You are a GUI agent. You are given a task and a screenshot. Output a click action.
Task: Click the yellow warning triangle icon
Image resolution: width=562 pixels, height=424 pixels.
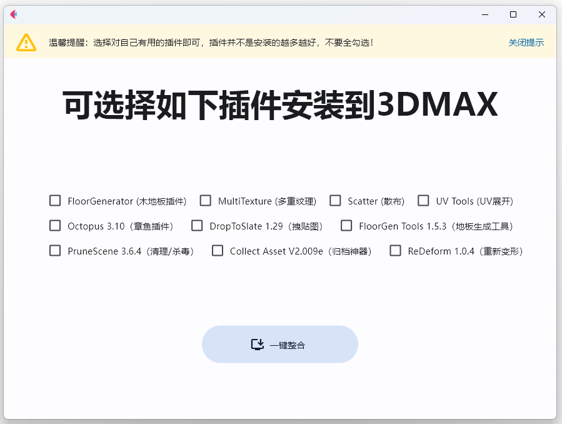pyautogui.click(x=26, y=43)
